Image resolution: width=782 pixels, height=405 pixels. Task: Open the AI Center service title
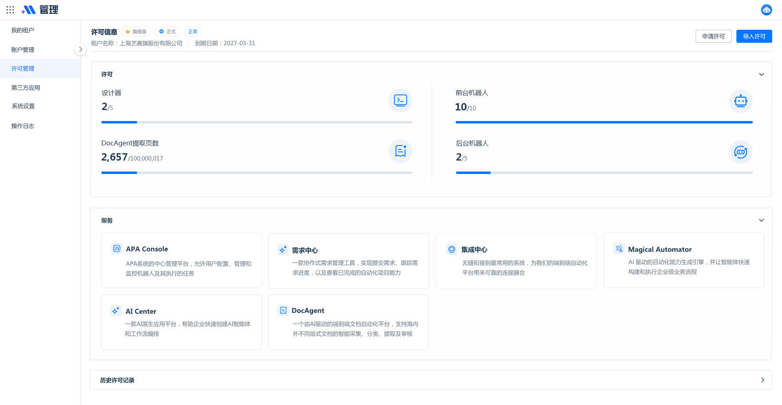141,311
